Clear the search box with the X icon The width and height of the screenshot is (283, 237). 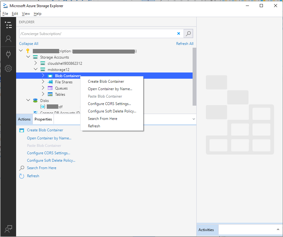[x=179, y=33]
